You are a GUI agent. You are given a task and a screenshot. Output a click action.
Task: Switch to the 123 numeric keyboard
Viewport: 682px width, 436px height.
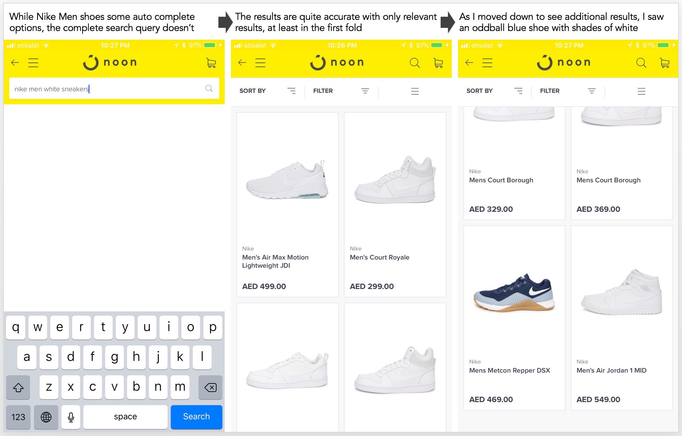tap(18, 417)
